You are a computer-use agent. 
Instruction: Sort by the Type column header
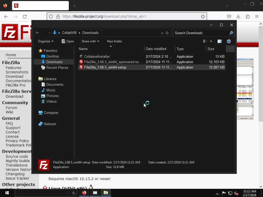[x=190, y=49]
